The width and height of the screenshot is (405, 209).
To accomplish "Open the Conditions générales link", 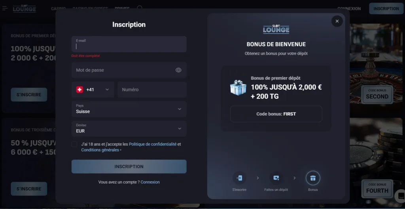I will (100, 150).
